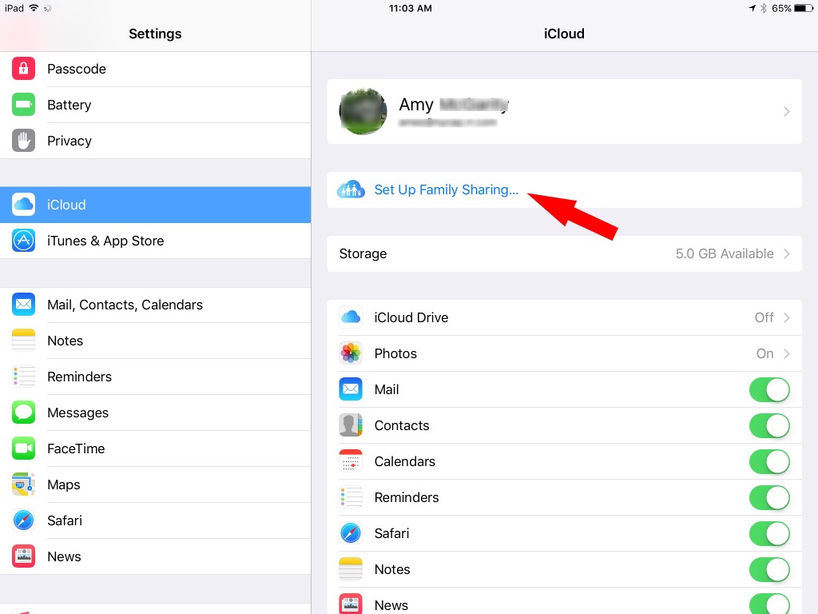This screenshot has width=818, height=614.
Task: Tap the Privacy hand icon
Action: (23, 141)
